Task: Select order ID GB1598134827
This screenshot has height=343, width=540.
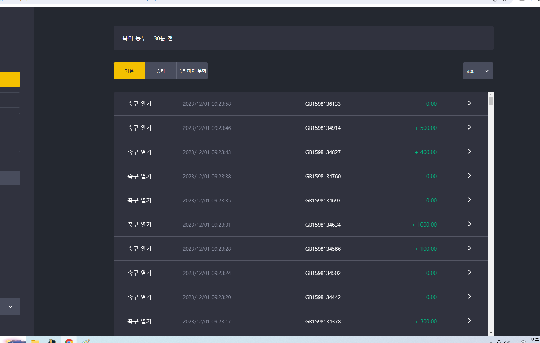Action: (323, 152)
